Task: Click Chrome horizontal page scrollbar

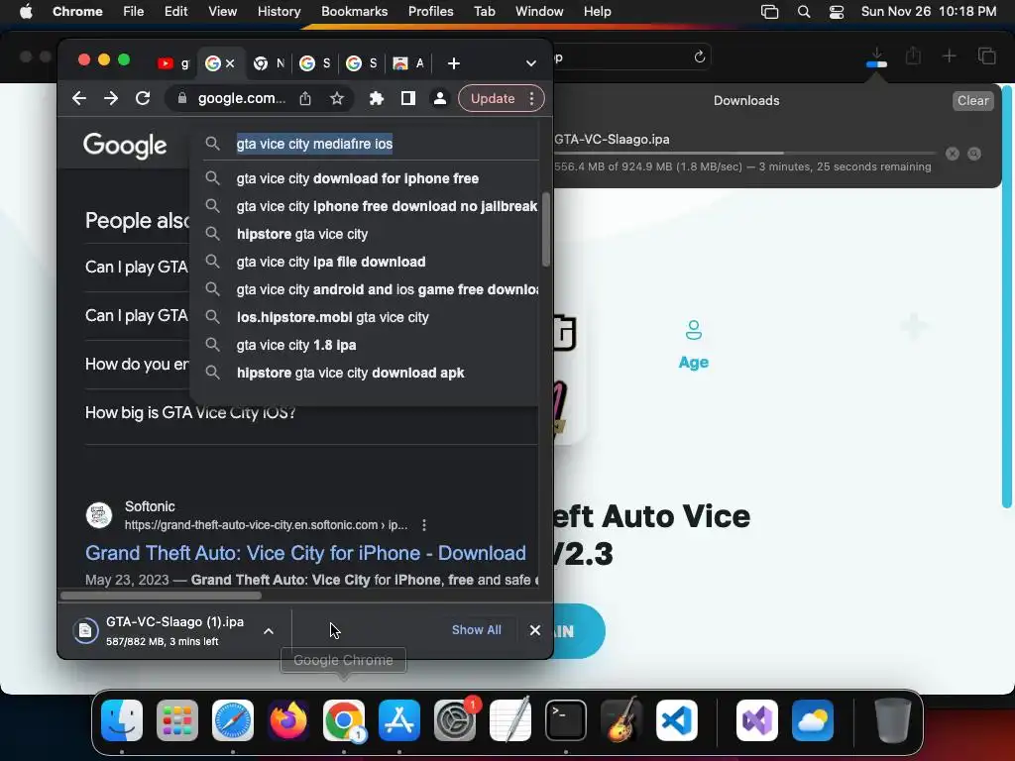Action: click(x=162, y=596)
